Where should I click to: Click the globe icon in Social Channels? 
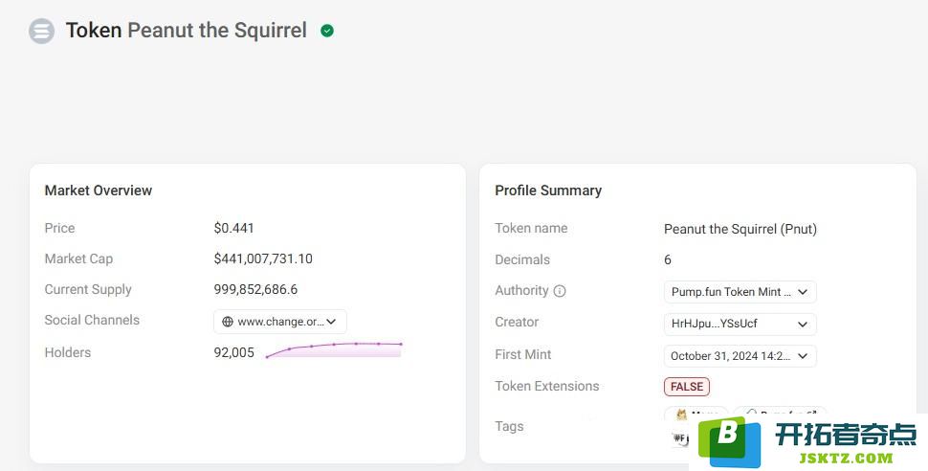(x=228, y=322)
